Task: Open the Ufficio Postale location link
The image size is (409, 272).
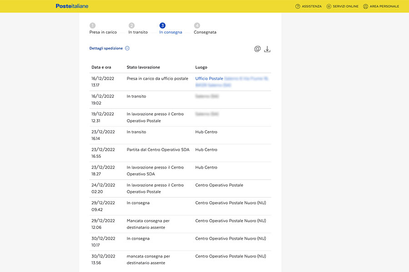Action: (x=209, y=78)
